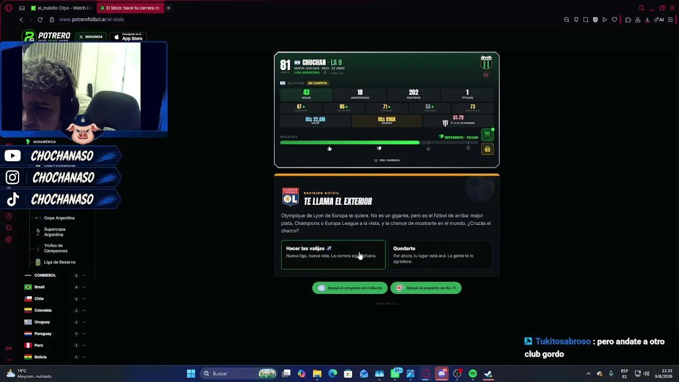The height and width of the screenshot is (382, 679).
Task: Click the zoom-out icon in address bar
Action: [567, 20]
